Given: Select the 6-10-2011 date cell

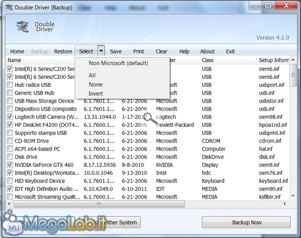Looking at the screenshot, I should (134, 189).
